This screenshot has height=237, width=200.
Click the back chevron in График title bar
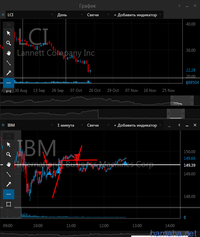coord(179,6)
